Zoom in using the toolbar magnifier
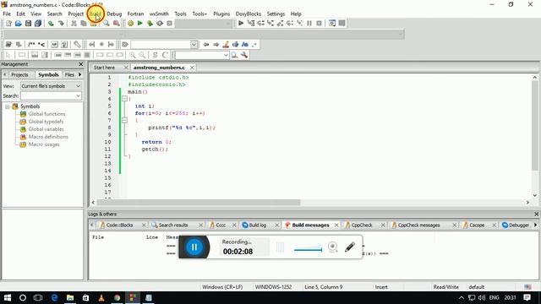 [x=133, y=55]
